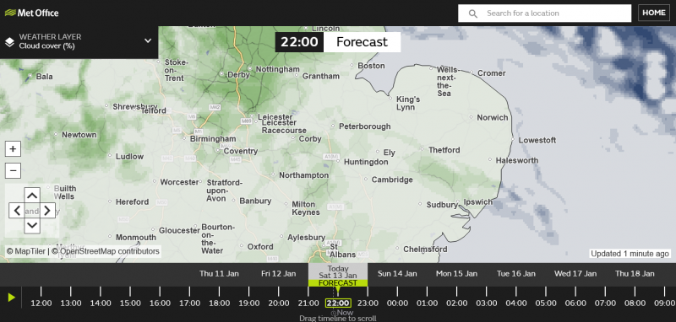Jump to 06:00 on timeline

click(575, 303)
